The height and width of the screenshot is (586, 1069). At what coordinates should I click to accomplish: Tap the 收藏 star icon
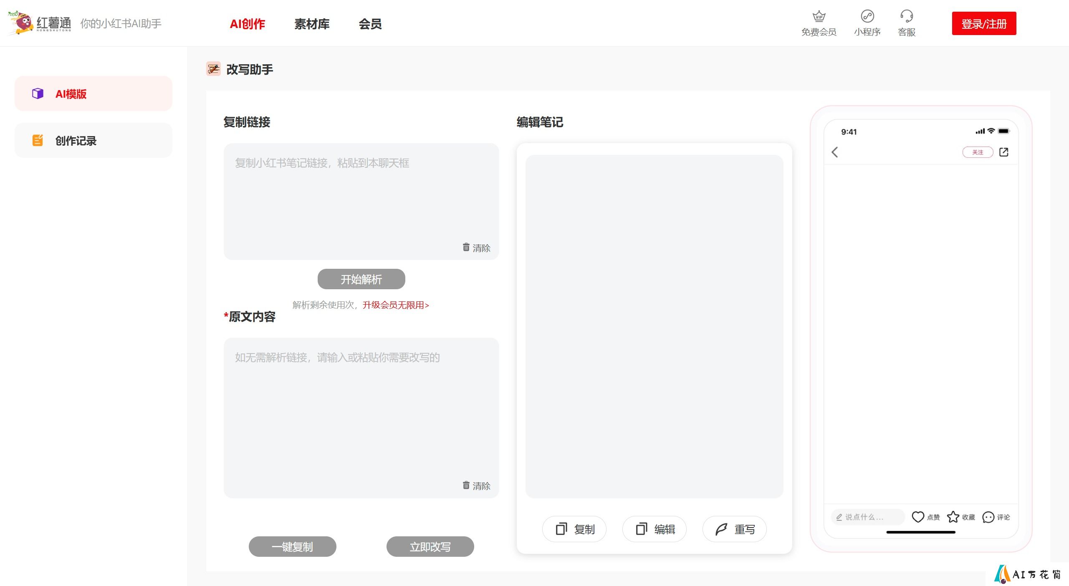tap(953, 517)
